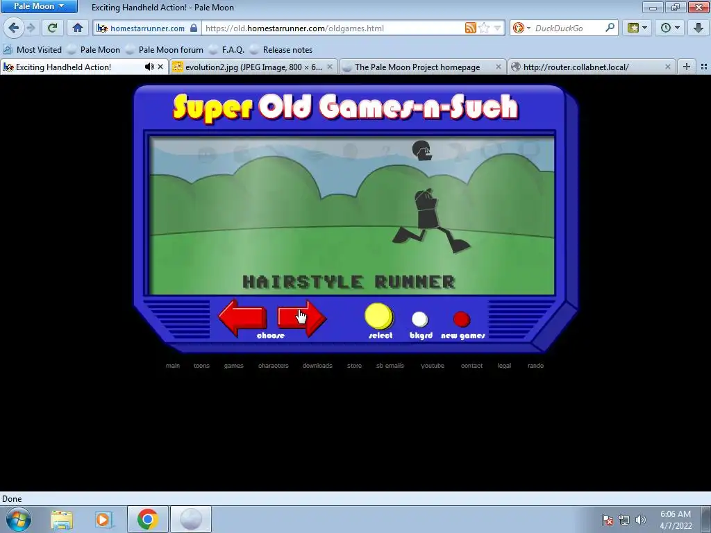Click the red left choose arrow
711x533 pixels.
pos(242,318)
